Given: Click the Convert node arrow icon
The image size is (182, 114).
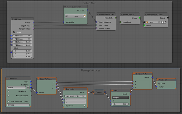Looking at the screenshot, I should point(94,92).
